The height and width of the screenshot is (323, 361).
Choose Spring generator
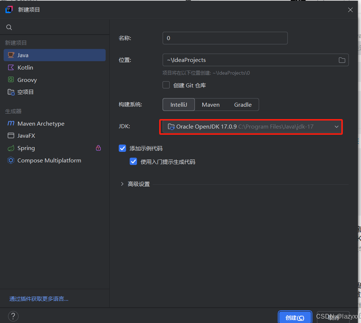click(x=55, y=148)
